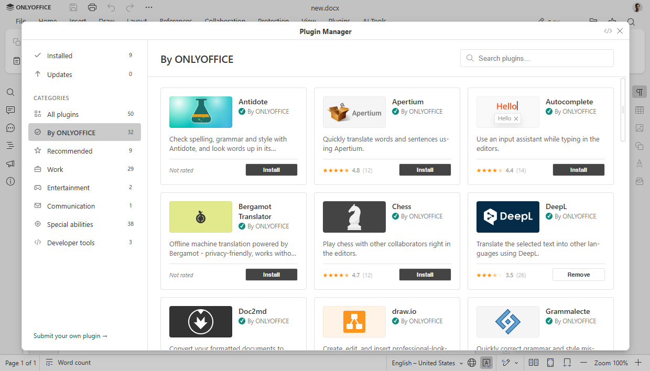650x371 pixels.
Task: Open the Apertium box thumbnail
Action: pyautogui.click(x=354, y=112)
